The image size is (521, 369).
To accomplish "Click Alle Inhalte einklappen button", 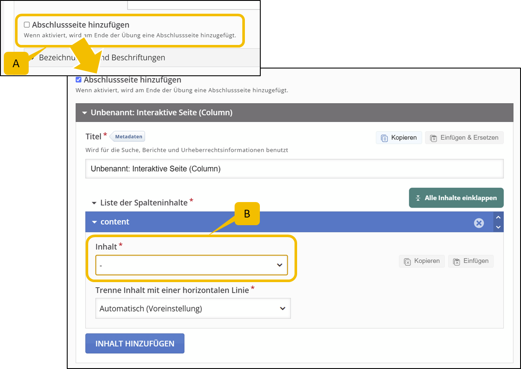I will (456, 198).
